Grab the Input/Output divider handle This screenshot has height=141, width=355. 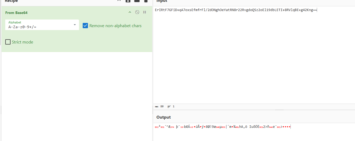279,110
